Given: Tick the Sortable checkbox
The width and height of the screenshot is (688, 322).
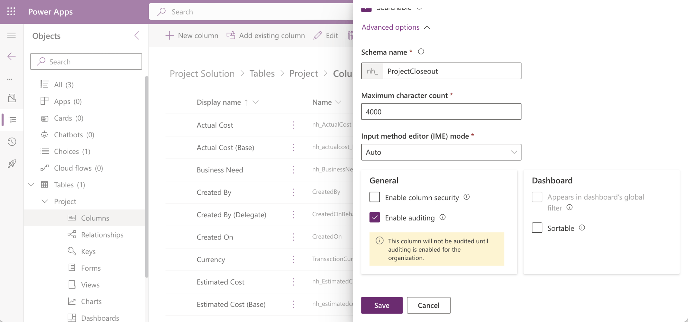Looking at the screenshot, I should tap(537, 228).
